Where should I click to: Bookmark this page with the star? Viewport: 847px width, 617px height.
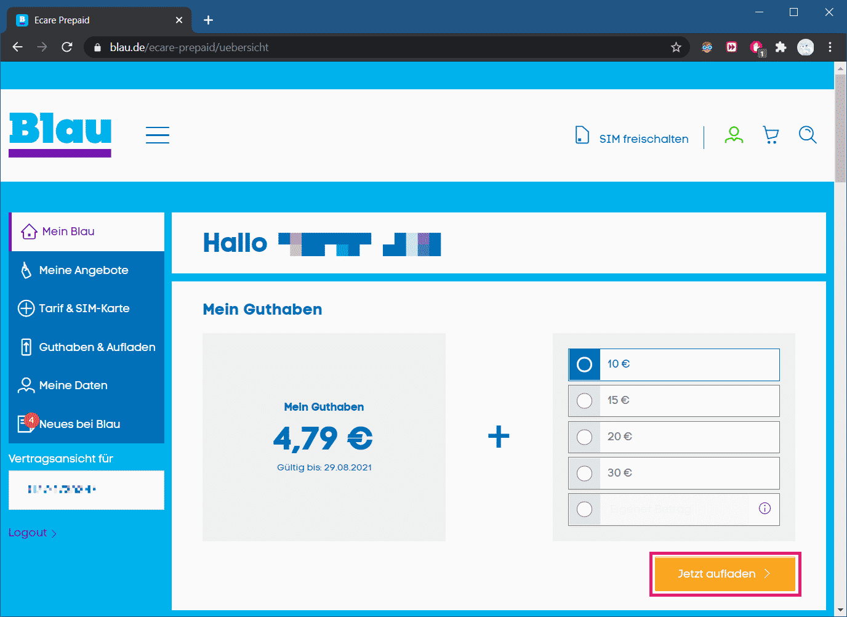point(676,47)
